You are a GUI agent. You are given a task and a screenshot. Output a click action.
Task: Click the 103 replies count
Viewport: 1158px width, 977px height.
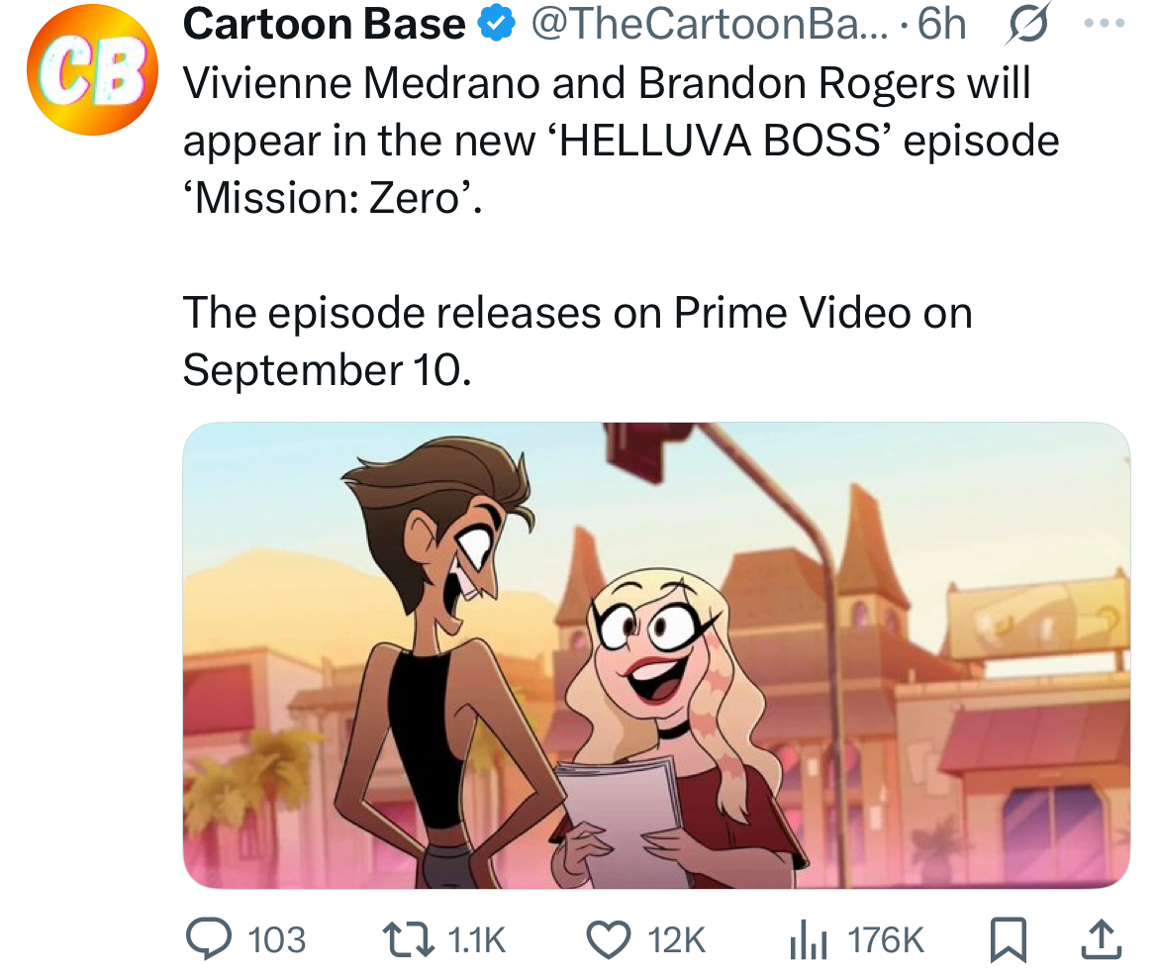pos(276,940)
